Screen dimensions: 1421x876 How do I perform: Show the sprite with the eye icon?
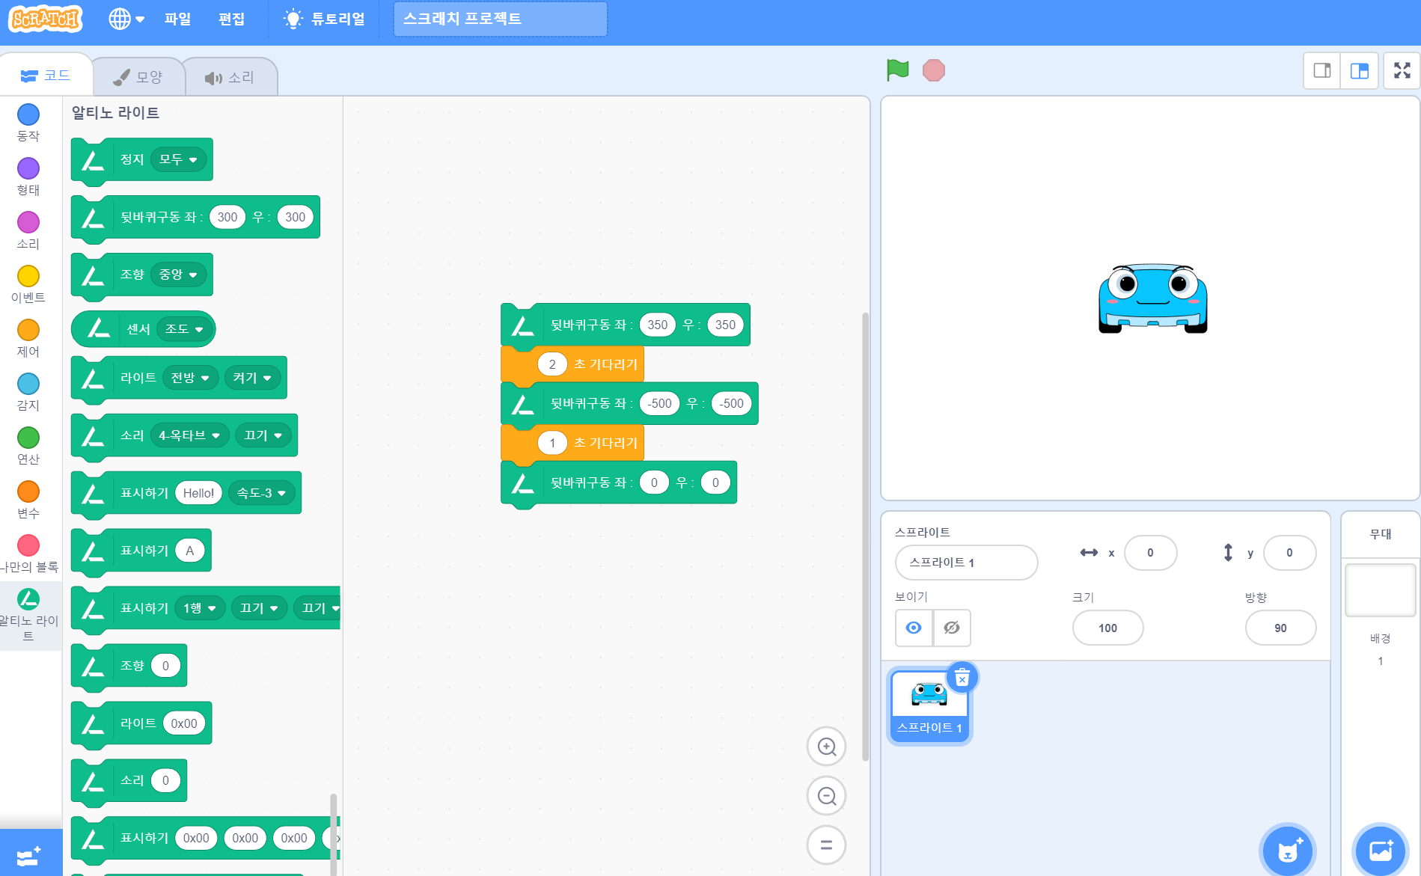click(914, 628)
